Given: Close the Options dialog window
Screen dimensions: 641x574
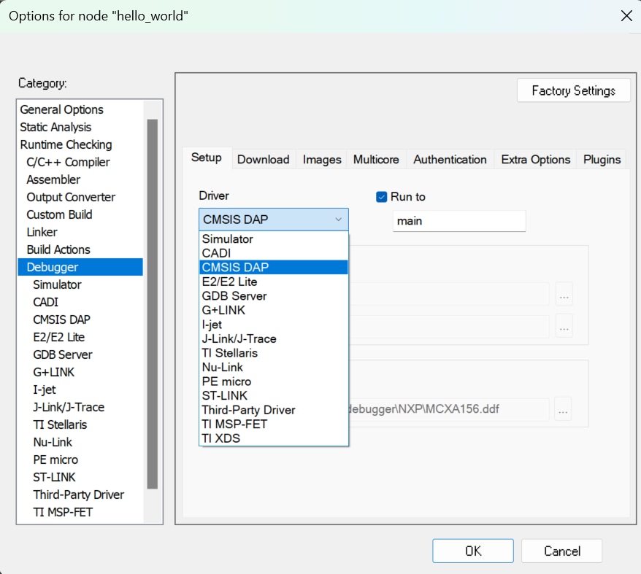Looking at the screenshot, I should [x=626, y=15].
